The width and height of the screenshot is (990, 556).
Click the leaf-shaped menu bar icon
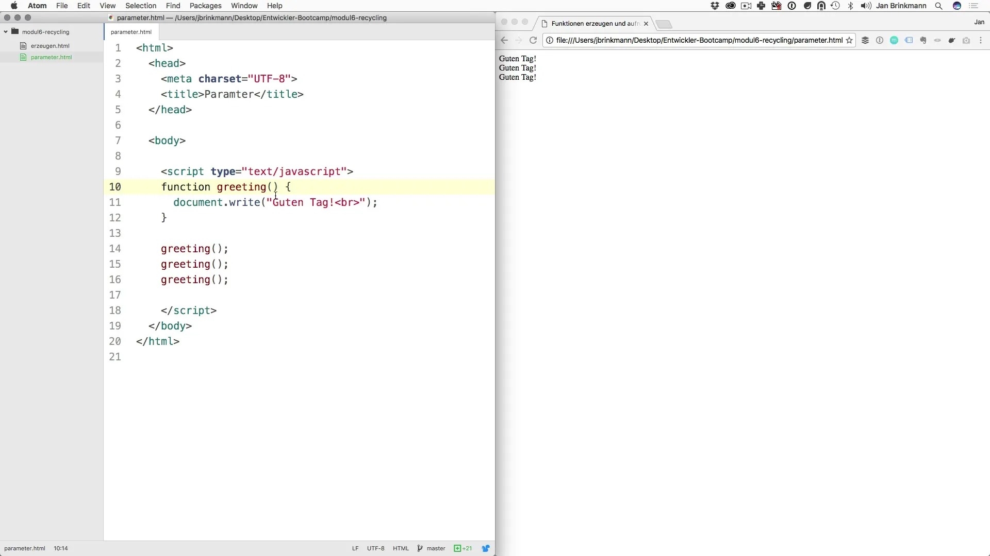tap(807, 6)
